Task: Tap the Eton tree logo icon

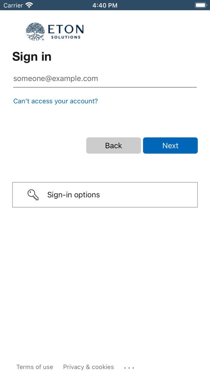Action: [35, 31]
